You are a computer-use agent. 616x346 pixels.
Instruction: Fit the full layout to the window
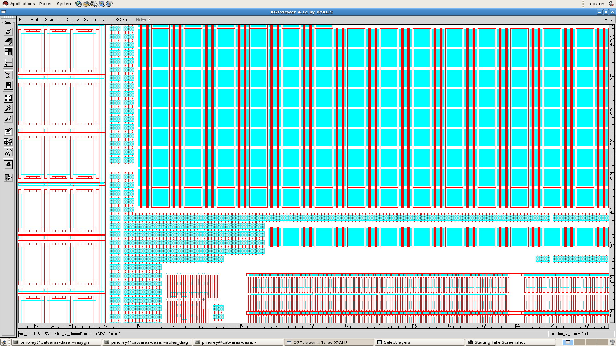click(8, 98)
